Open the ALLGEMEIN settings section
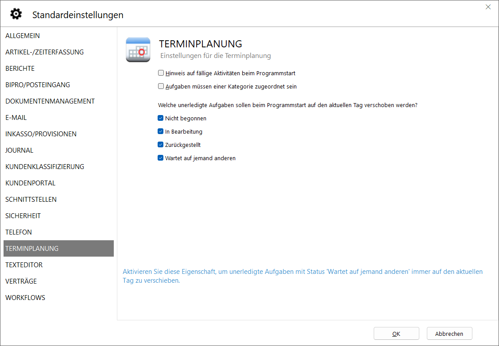 coord(23,36)
